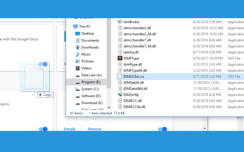Click the CRX File type cell
The height and width of the screenshot is (152, 244).
[x=234, y=77]
